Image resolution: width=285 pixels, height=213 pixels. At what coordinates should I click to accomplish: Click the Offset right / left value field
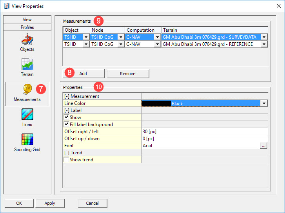[x=204, y=132]
